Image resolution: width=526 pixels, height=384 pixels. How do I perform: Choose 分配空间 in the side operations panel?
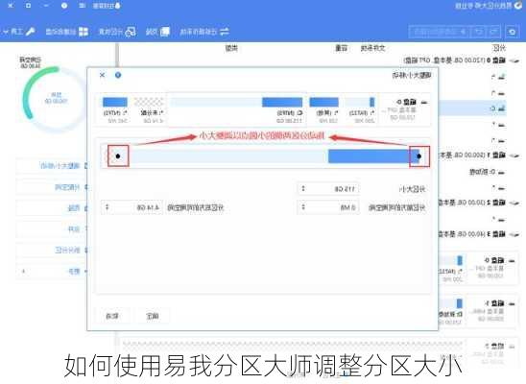(51, 187)
